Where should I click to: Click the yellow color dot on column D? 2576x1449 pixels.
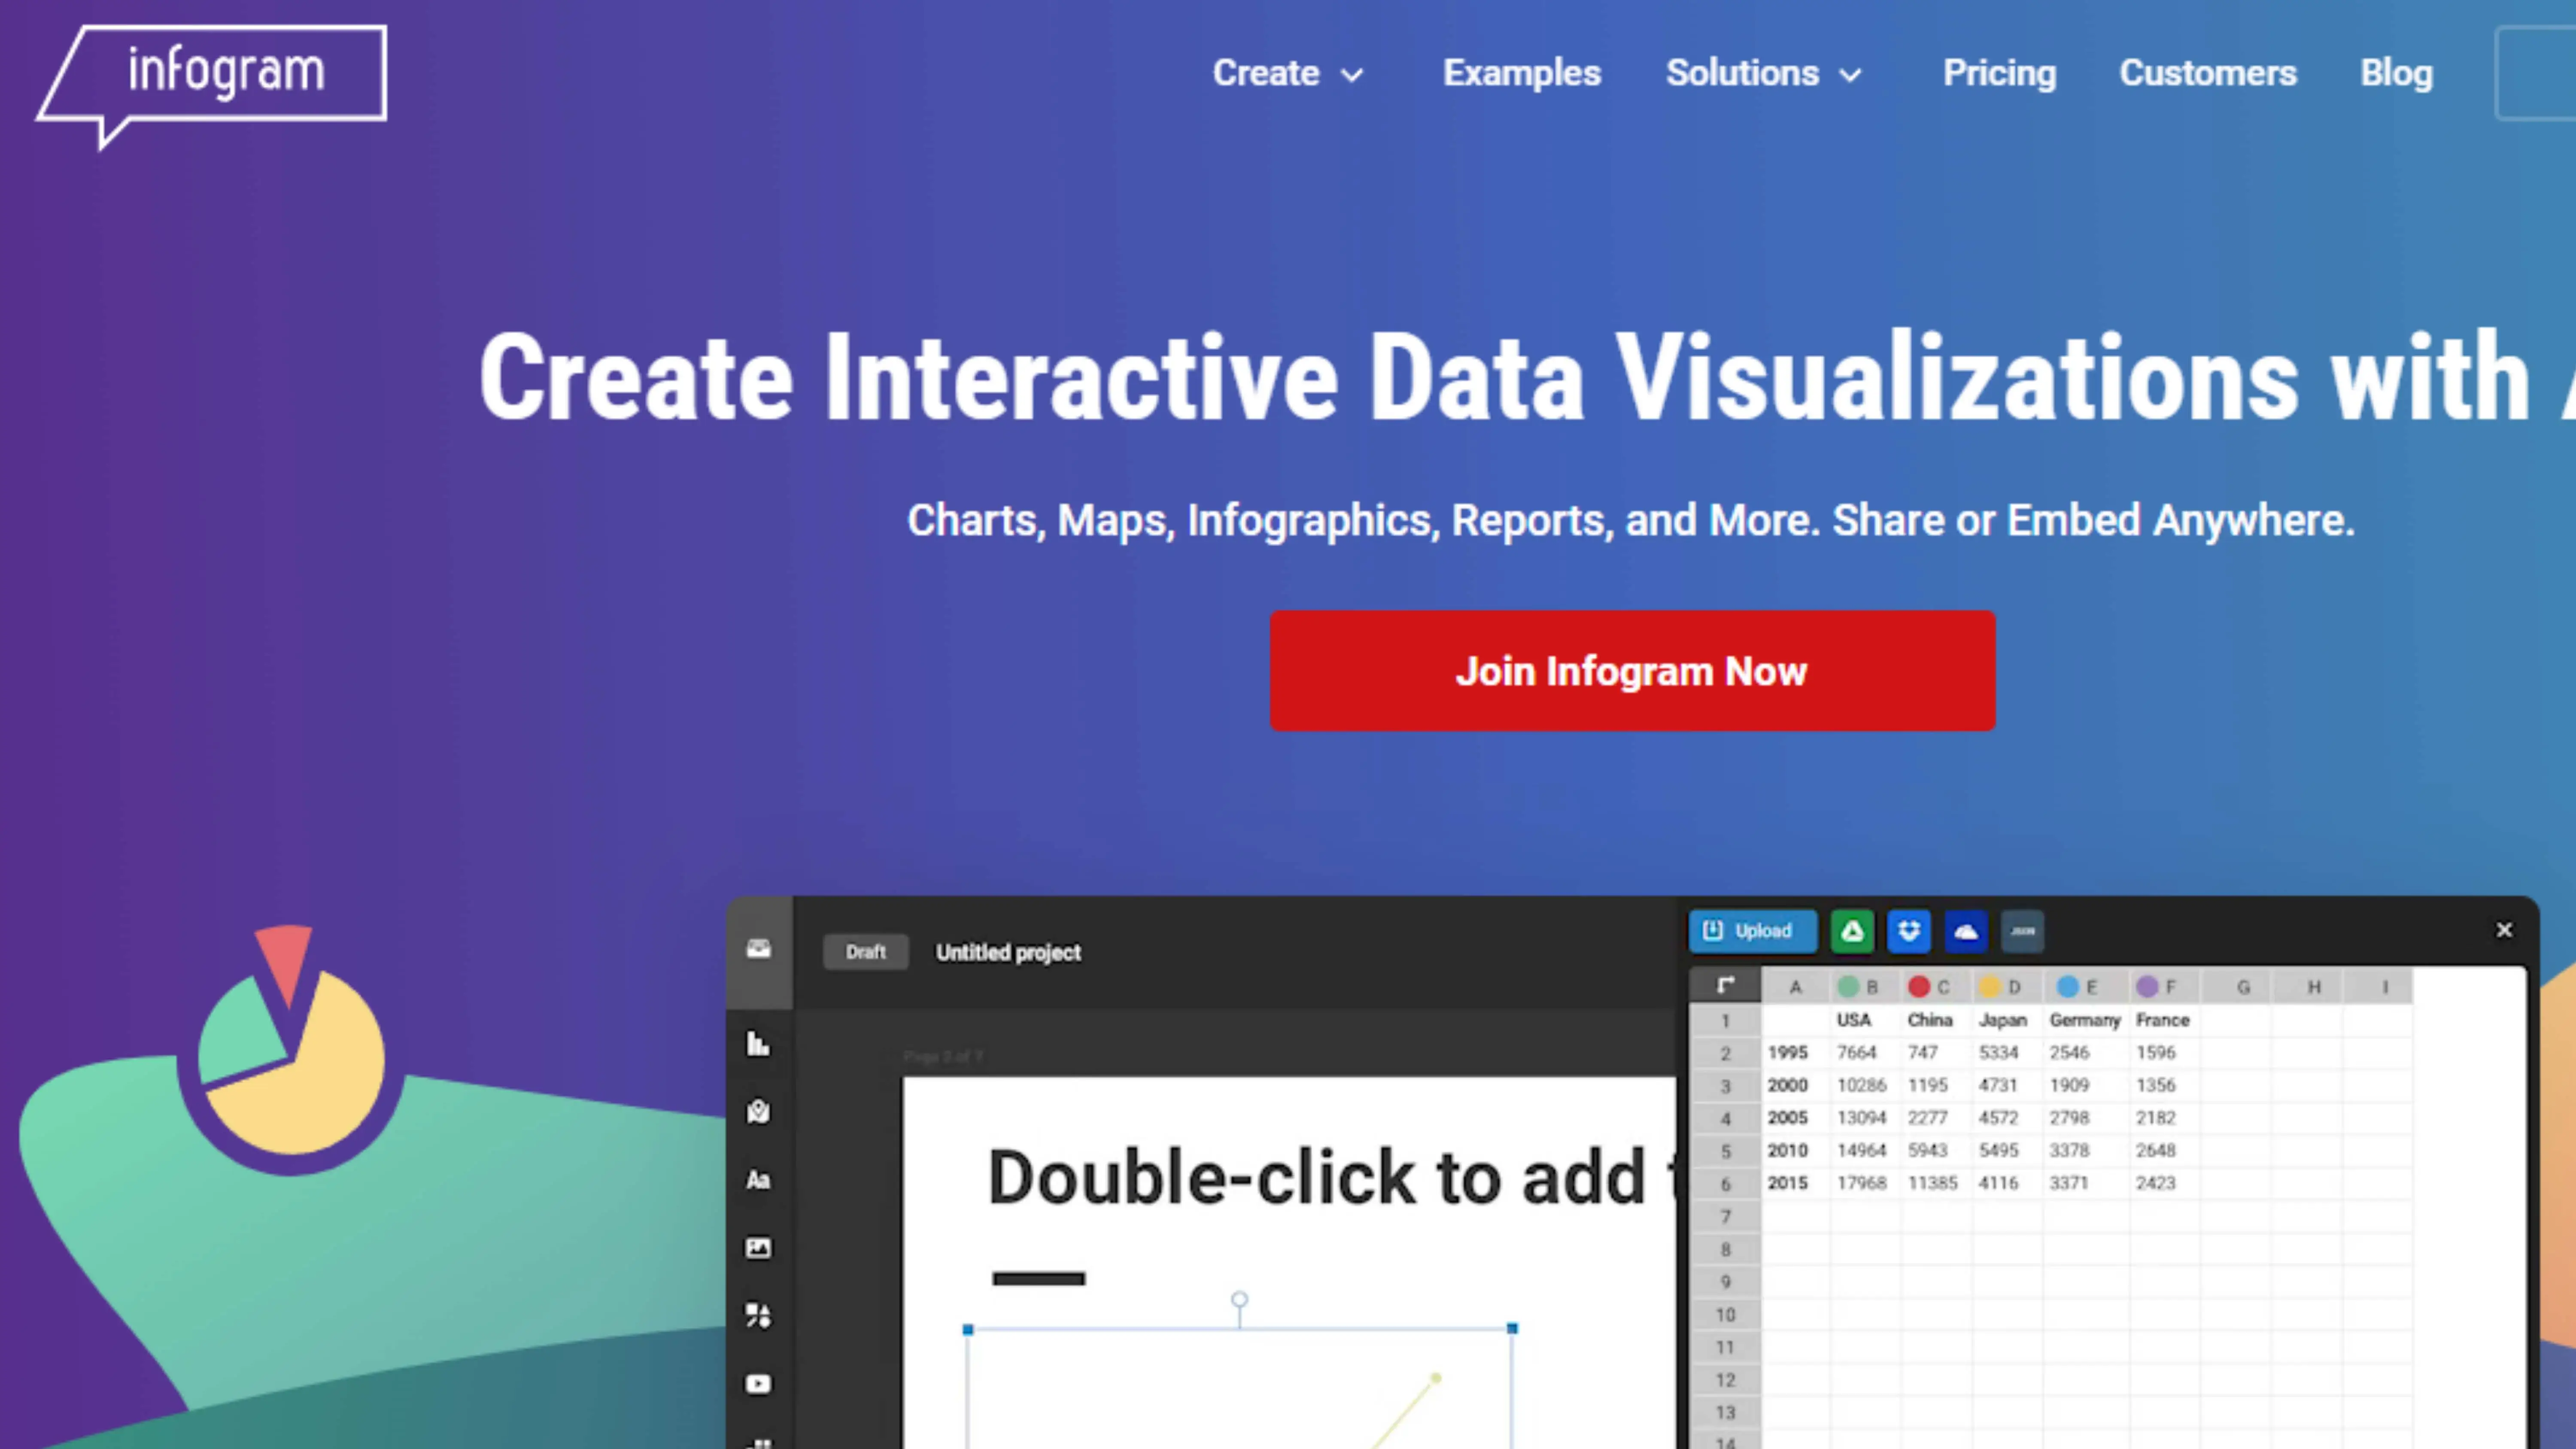(1990, 987)
